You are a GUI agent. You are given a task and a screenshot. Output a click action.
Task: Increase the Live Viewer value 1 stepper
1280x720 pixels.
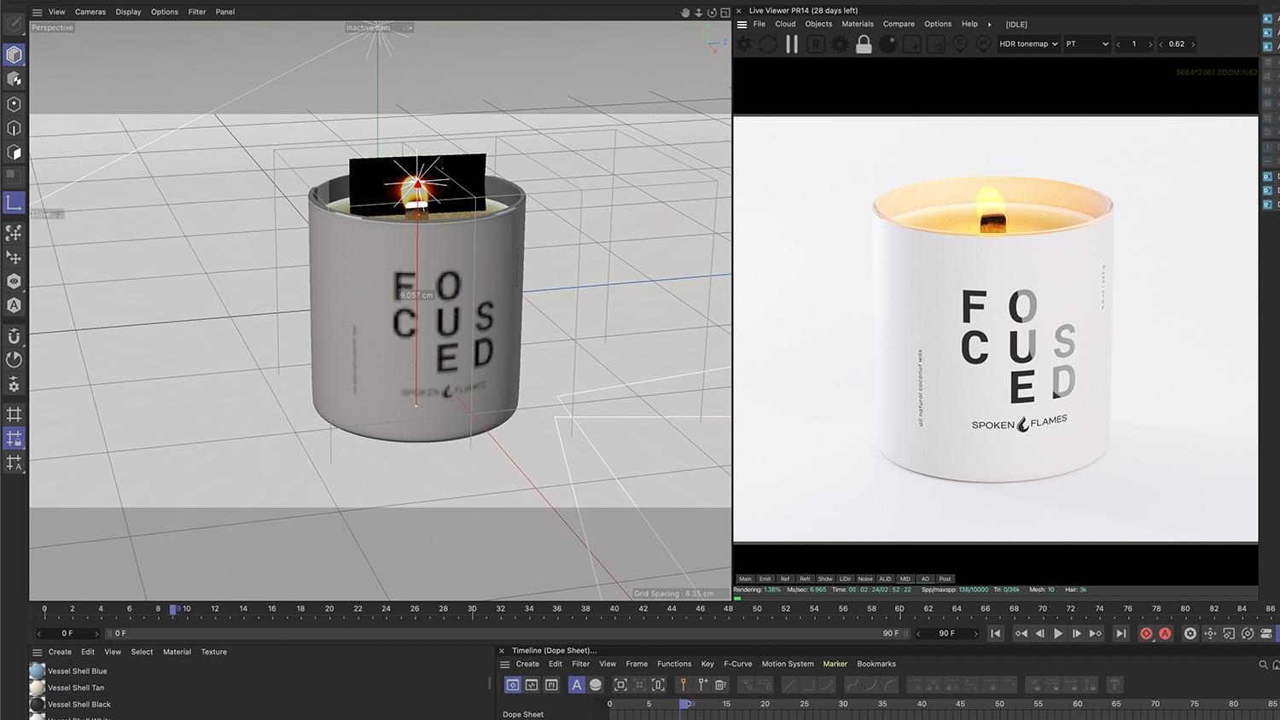click(1150, 44)
